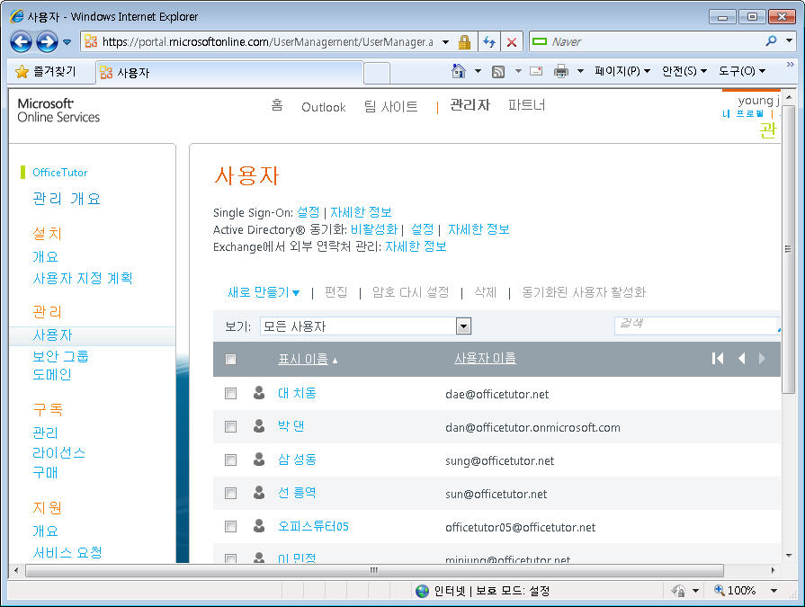This screenshot has height=607, width=805.
Task: Expand the Print dropdown arrow
Action: pyautogui.click(x=581, y=71)
